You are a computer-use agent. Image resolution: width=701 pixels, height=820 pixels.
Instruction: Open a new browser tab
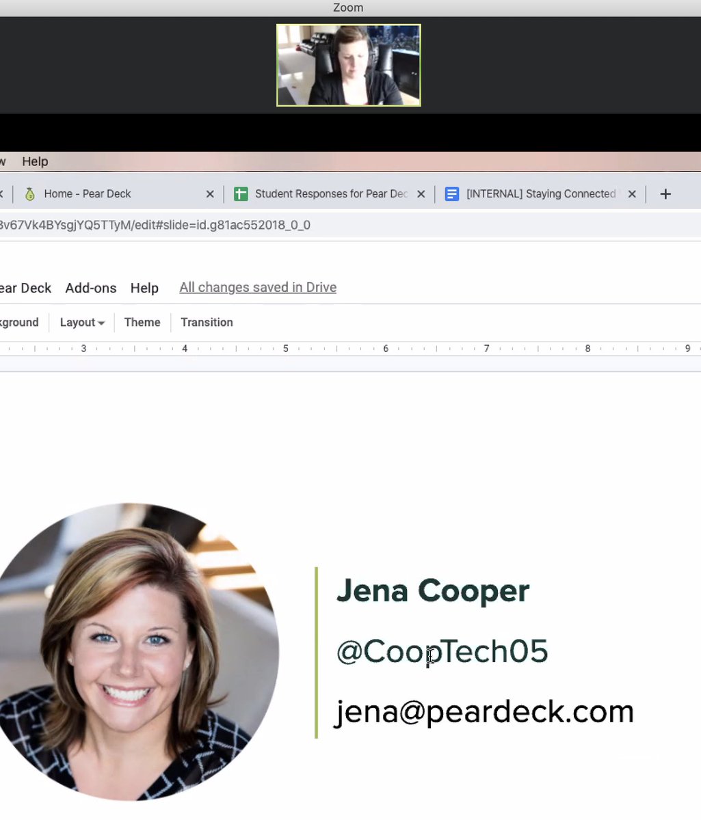[x=665, y=194]
